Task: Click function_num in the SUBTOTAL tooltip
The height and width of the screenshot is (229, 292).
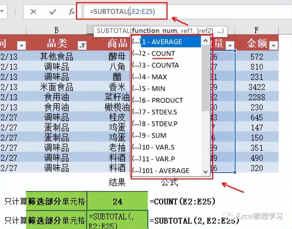Action: [x=154, y=31]
